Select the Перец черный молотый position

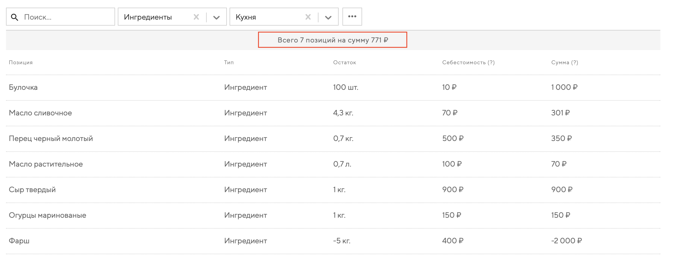click(51, 139)
